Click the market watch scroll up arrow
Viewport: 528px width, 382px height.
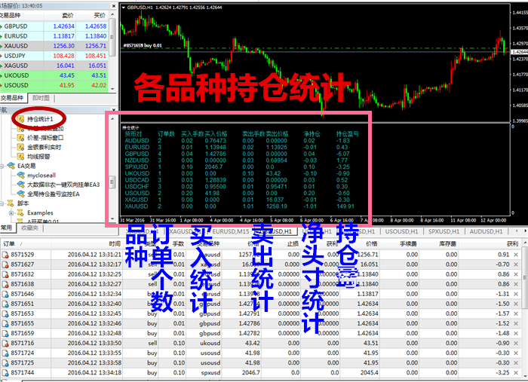112,14
